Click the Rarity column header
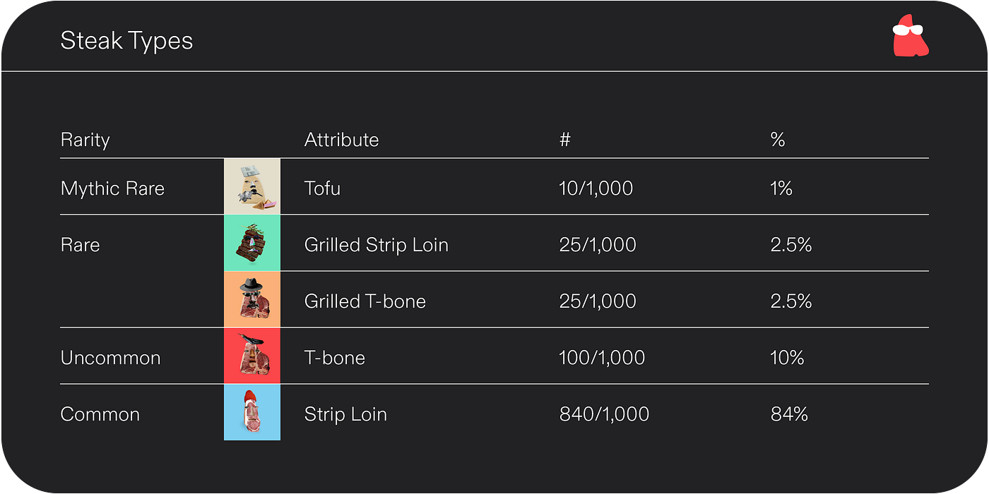 click(85, 140)
